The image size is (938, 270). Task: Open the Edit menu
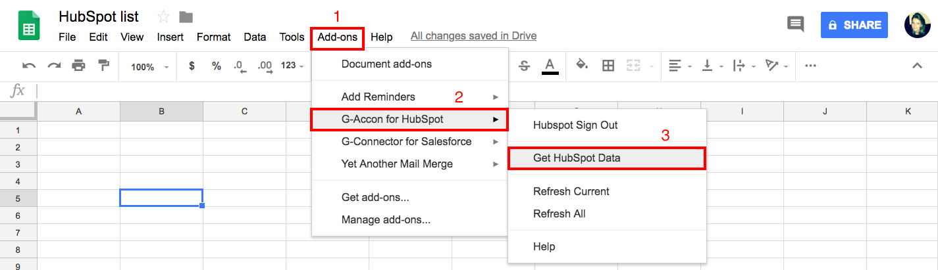[98, 37]
